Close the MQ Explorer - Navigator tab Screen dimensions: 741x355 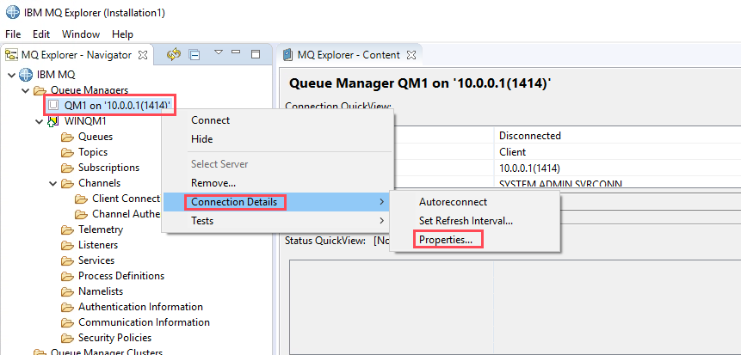click(x=142, y=55)
